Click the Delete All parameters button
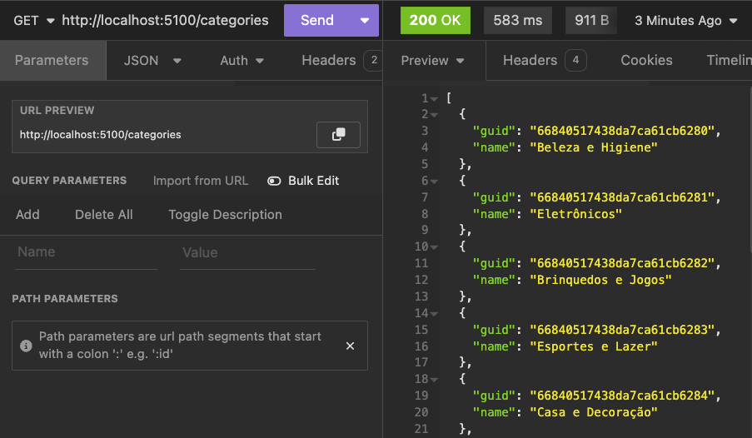The height and width of the screenshot is (438, 752). click(104, 214)
